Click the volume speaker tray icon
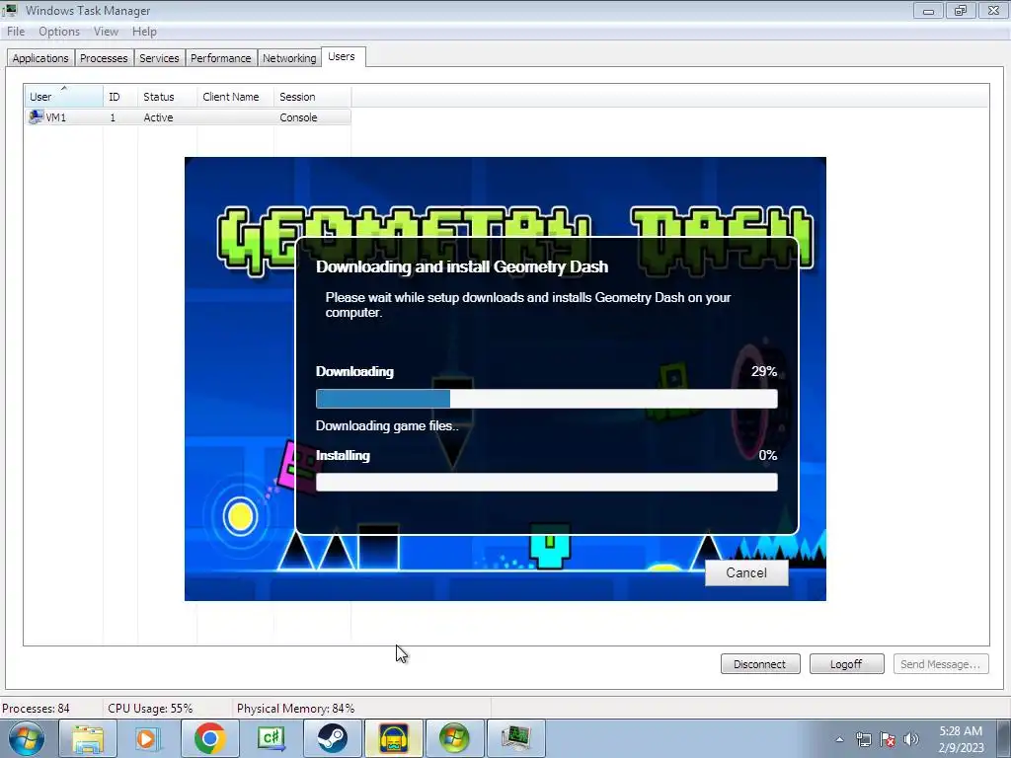 pos(910,739)
